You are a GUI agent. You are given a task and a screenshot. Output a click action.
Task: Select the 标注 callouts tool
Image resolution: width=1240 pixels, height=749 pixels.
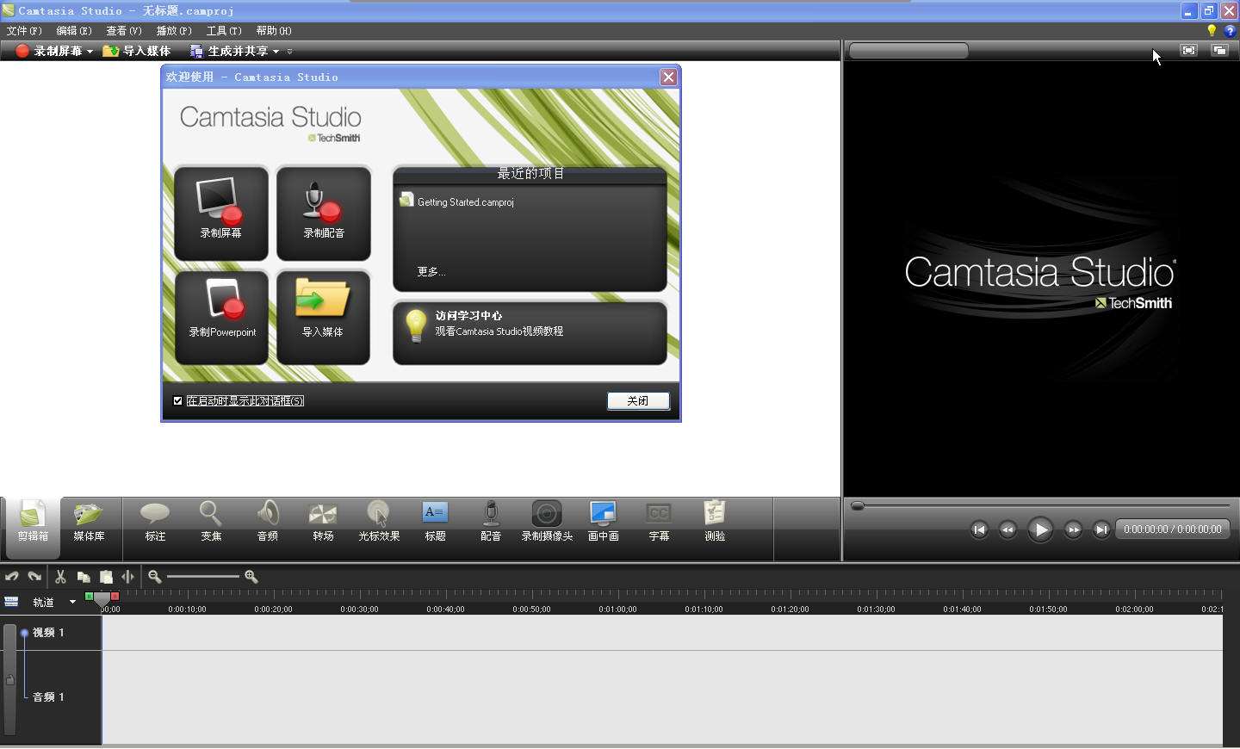(x=155, y=522)
